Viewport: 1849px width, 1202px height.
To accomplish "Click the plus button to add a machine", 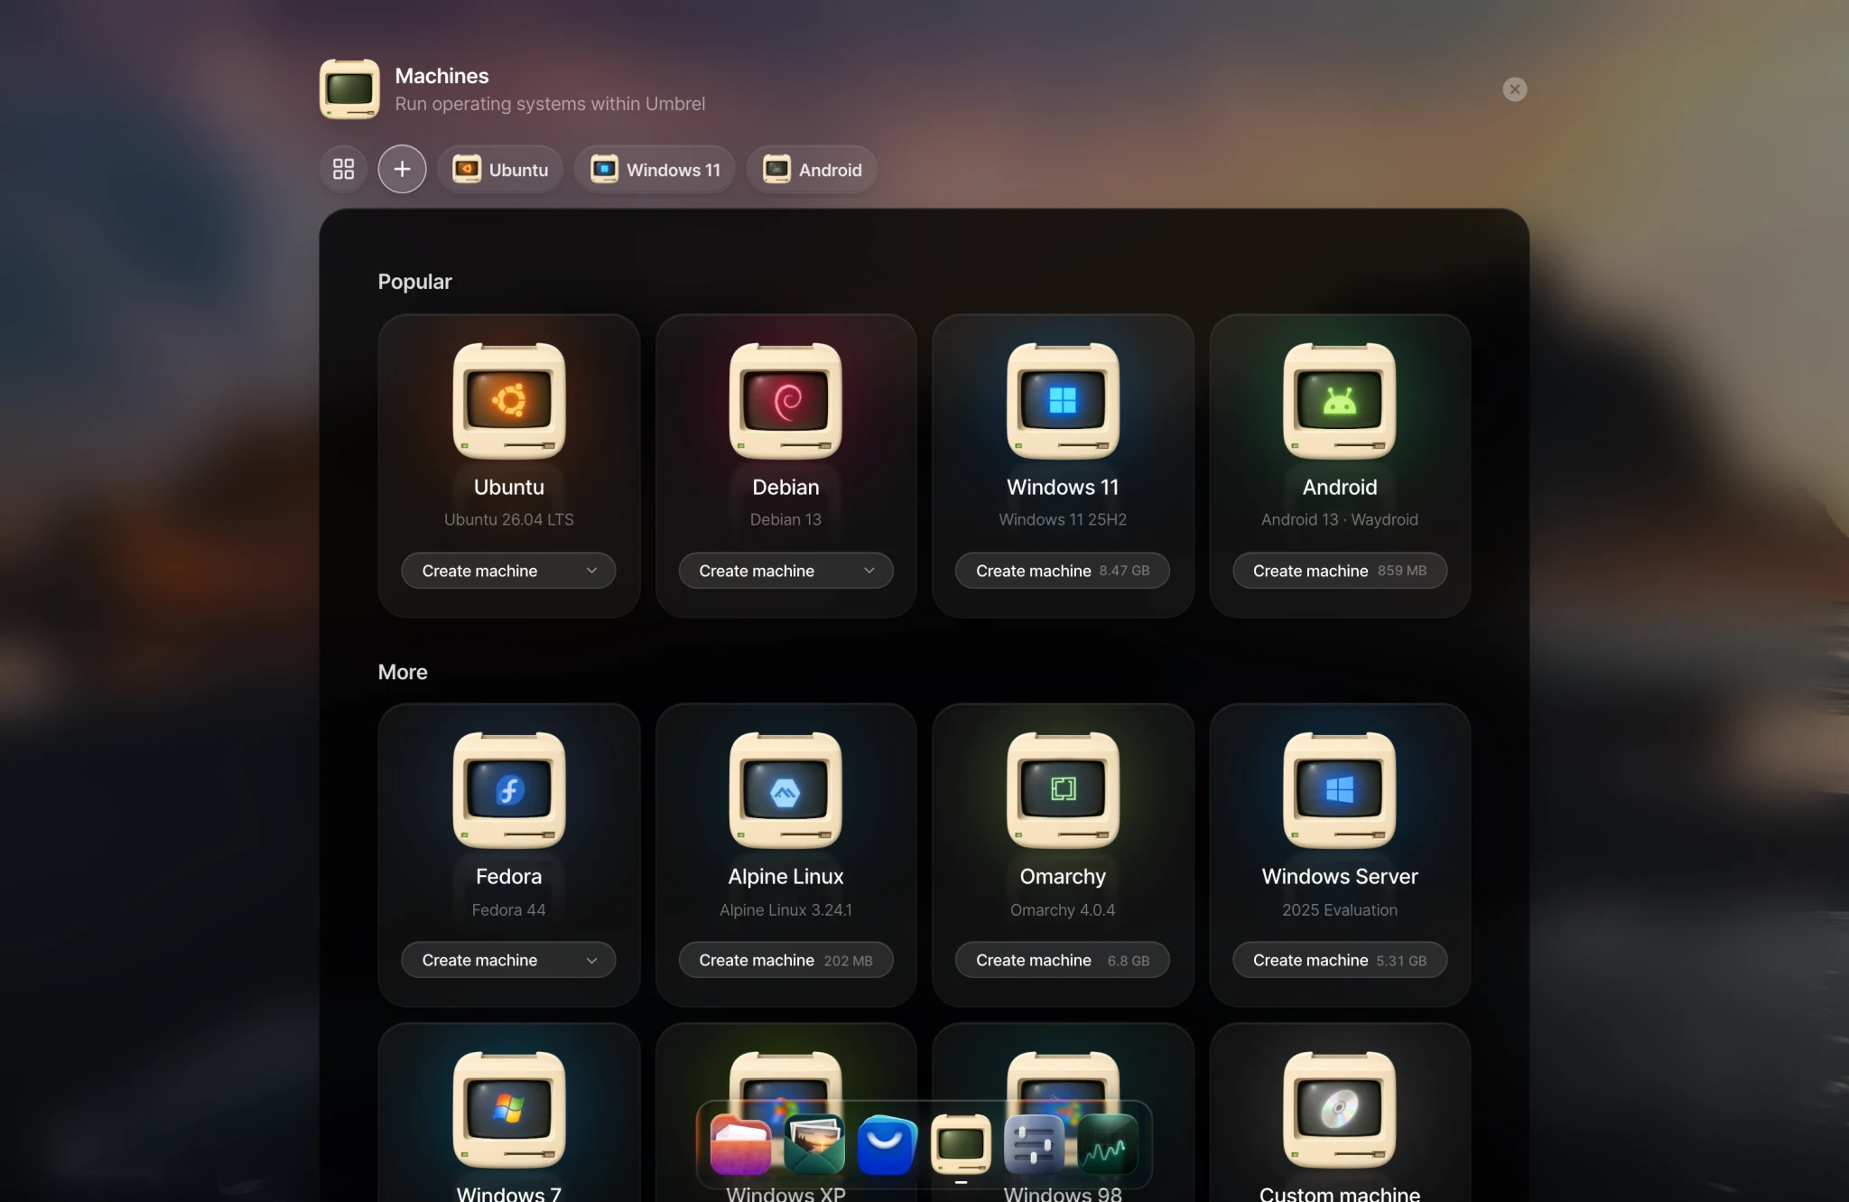I will (x=402, y=169).
